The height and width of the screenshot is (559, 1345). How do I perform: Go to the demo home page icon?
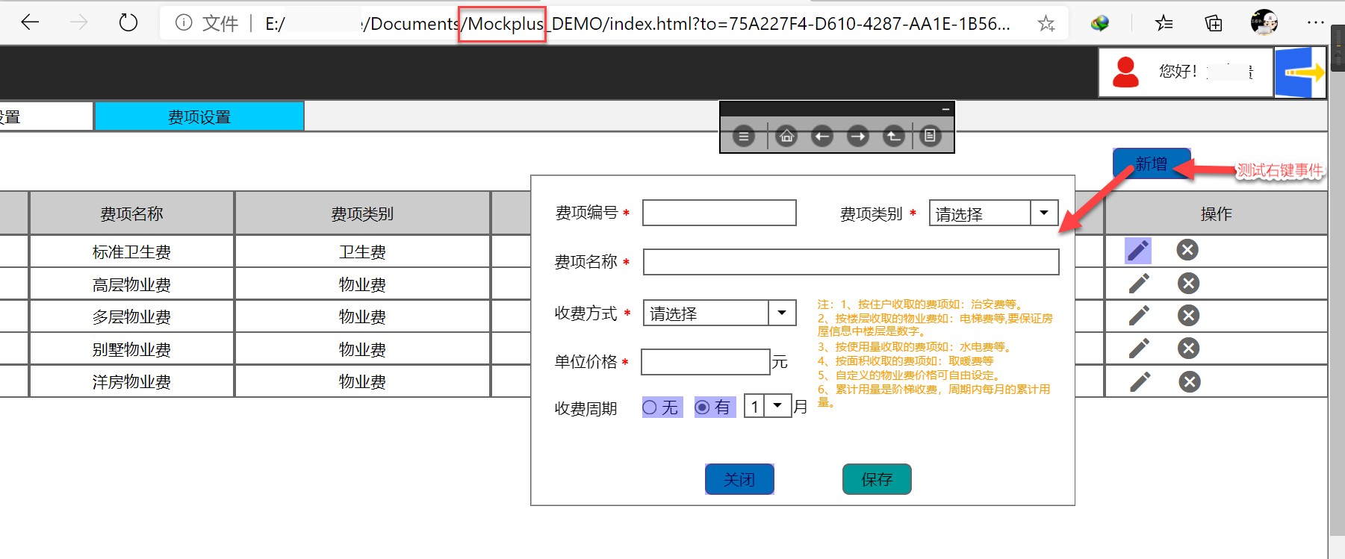pos(786,137)
